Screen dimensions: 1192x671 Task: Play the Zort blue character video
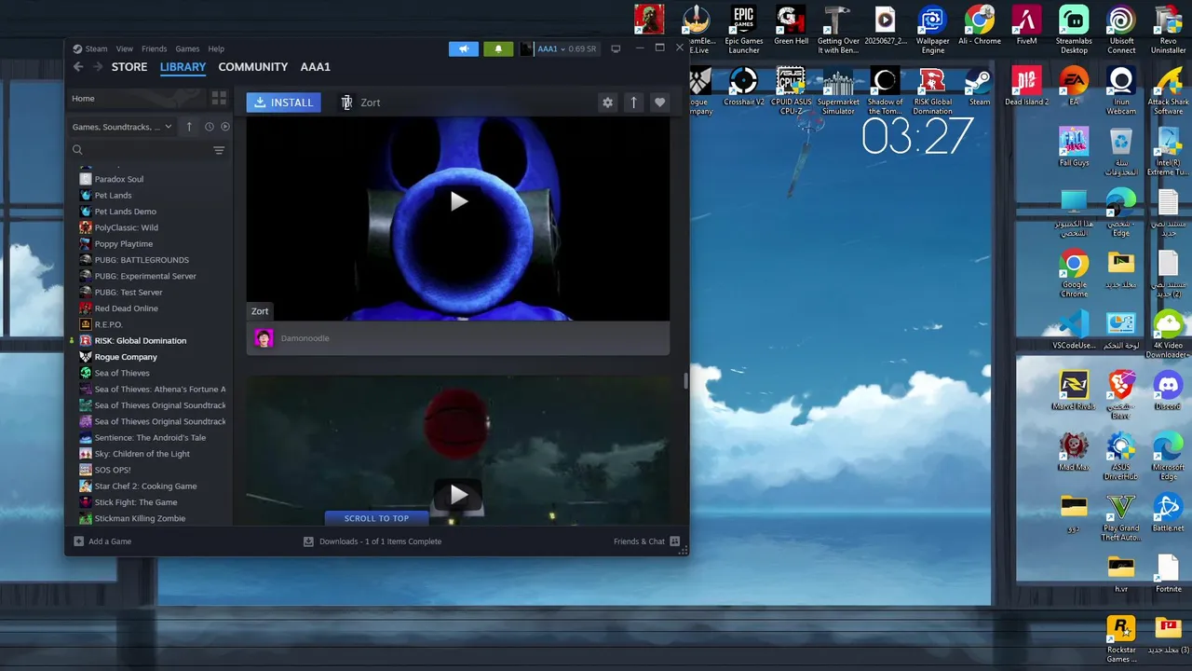click(x=458, y=200)
